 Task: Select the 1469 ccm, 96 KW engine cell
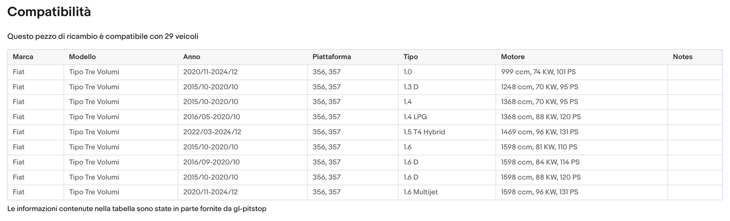pos(540,132)
